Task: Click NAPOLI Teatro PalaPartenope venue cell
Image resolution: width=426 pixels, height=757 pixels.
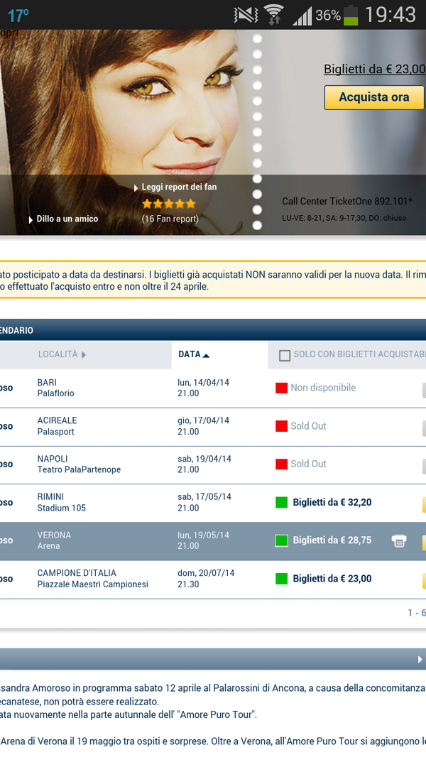Action: pyautogui.click(x=79, y=464)
